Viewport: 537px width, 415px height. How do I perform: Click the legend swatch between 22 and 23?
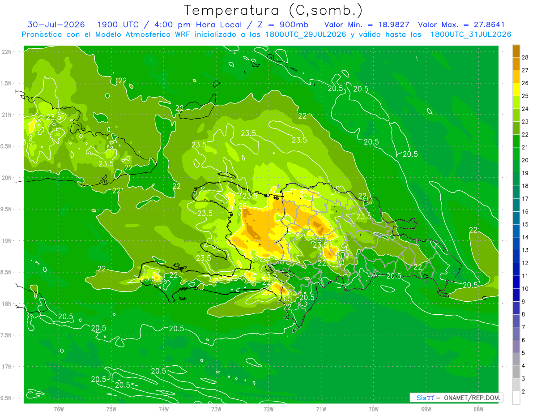tap(516, 128)
